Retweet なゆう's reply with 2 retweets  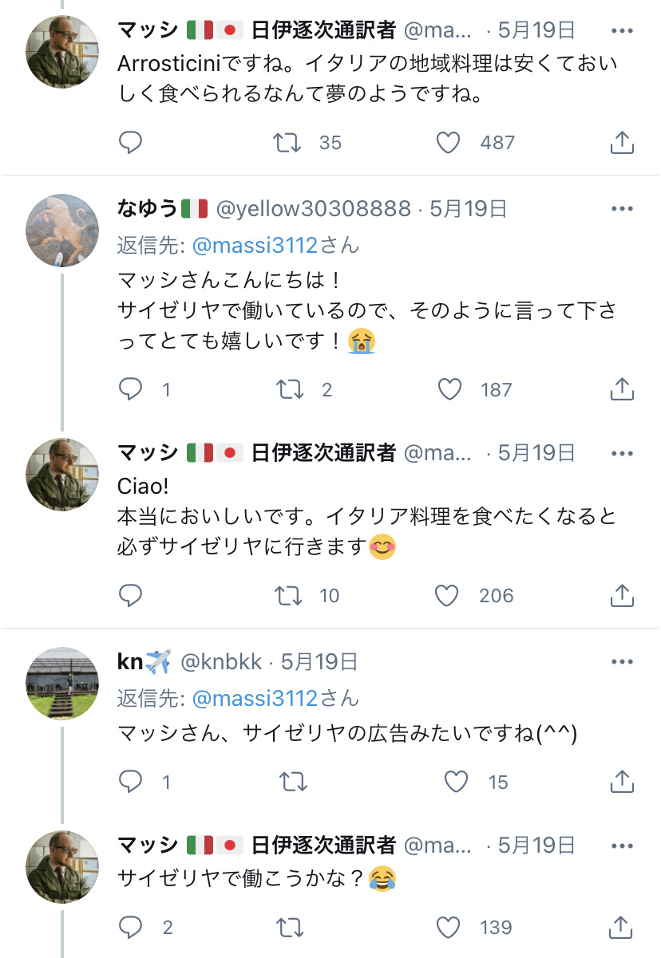tap(287, 389)
